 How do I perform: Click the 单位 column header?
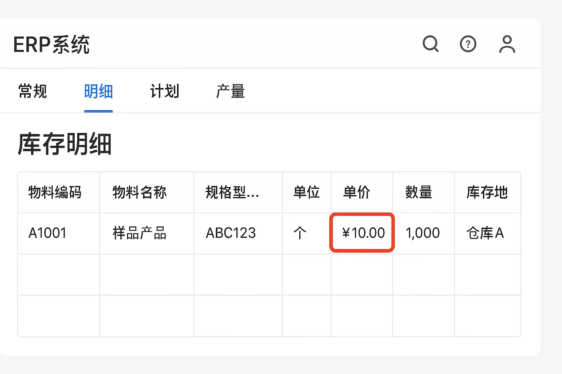(307, 192)
